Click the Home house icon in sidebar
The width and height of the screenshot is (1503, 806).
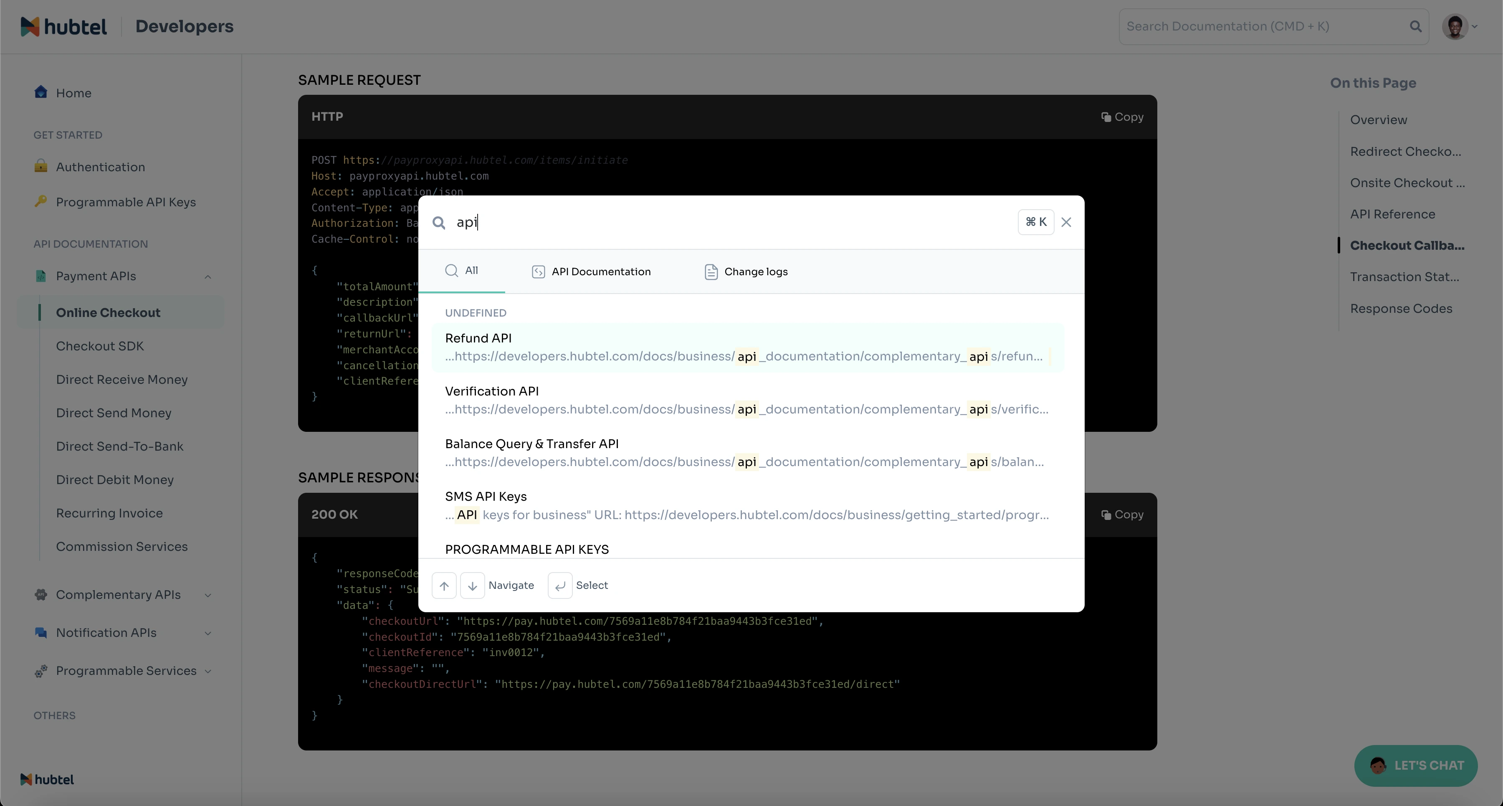pyautogui.click(x=40, y=92)
